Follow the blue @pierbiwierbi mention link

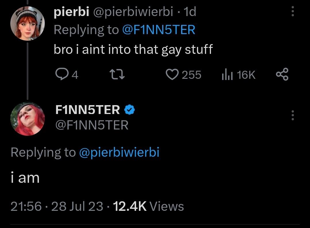click(119, 152)
